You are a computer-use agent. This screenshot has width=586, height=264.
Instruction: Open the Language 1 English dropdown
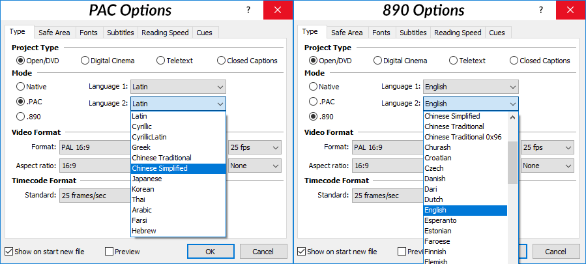click(x=471, y=87)
